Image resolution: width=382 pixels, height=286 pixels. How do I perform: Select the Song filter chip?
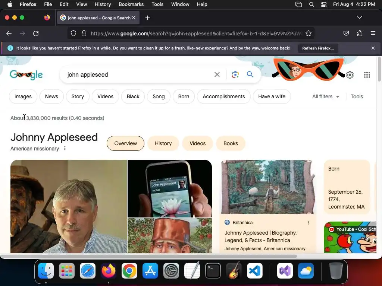point(159,96)
